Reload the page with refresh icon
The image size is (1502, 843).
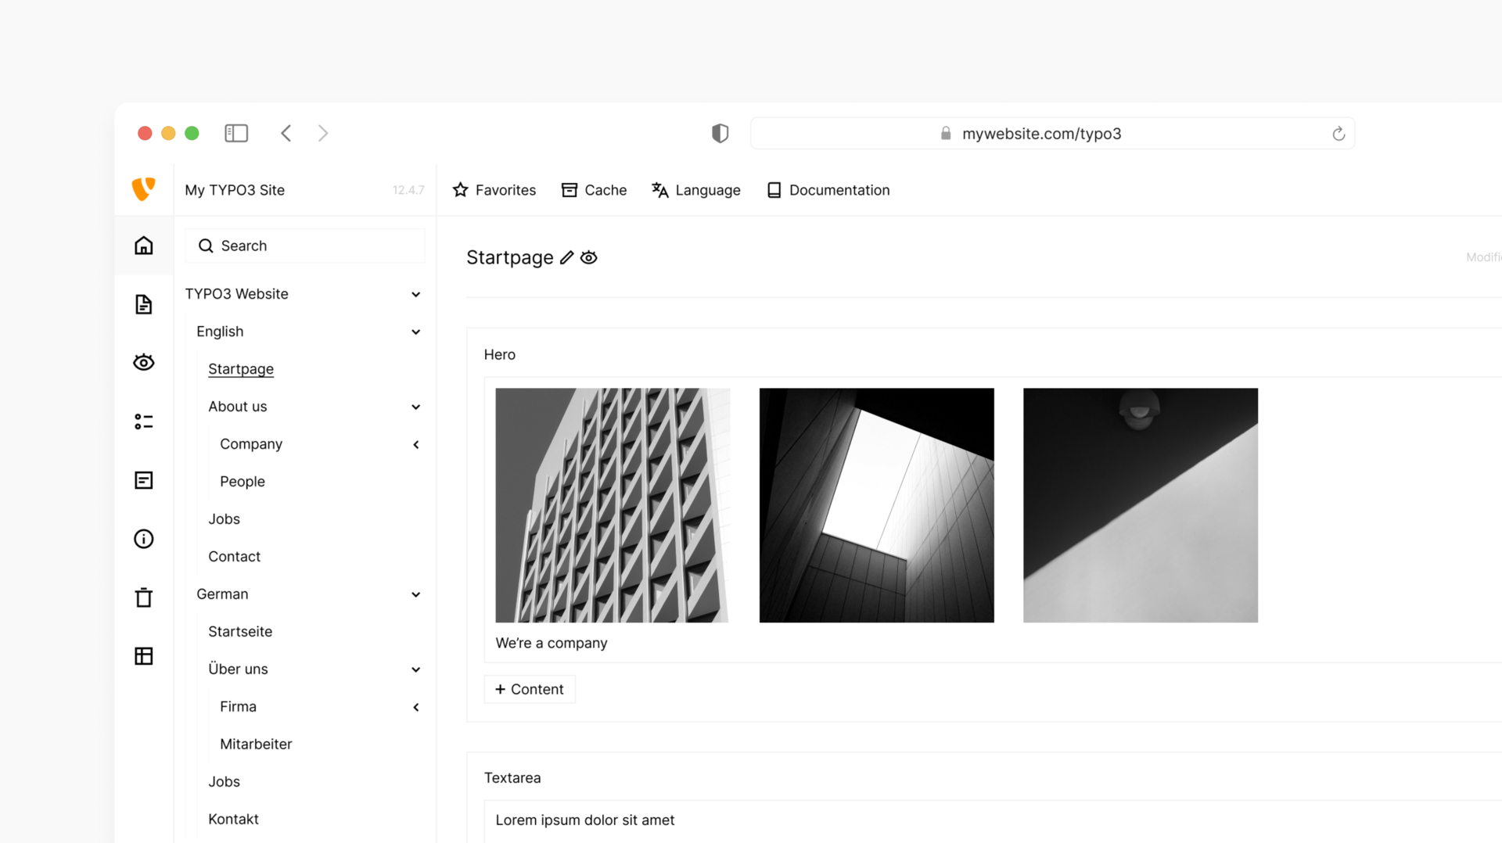[x=1339, y=134]
